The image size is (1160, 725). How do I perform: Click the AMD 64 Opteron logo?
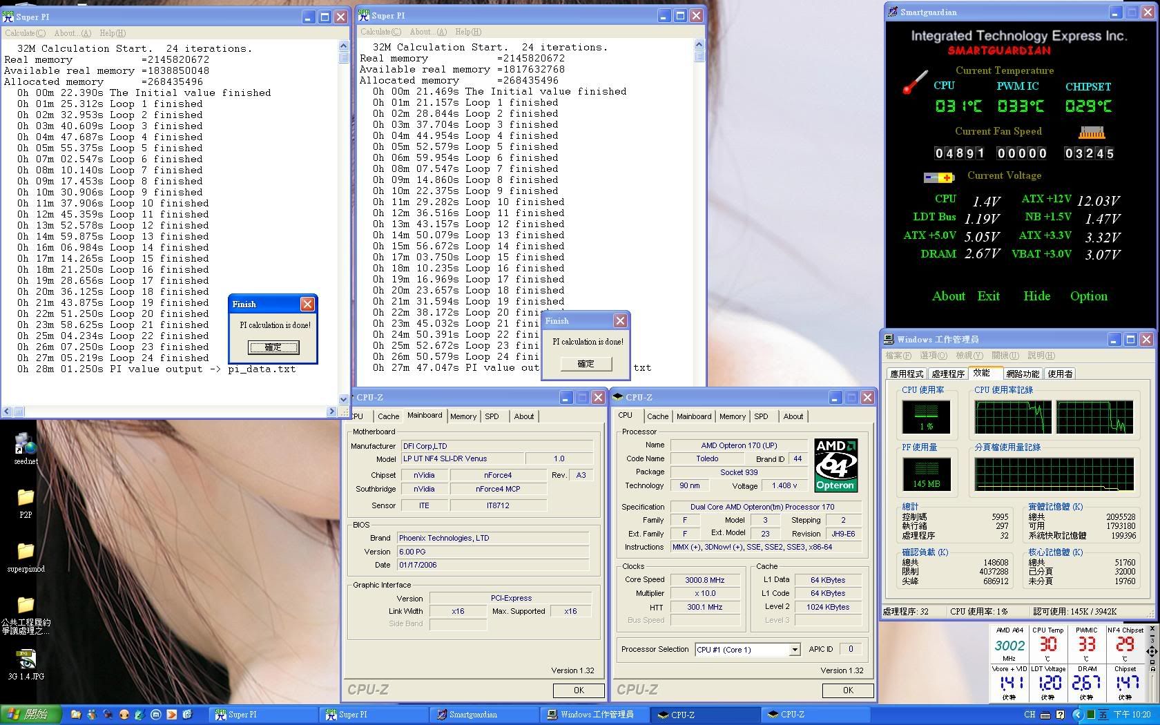(x=835, y=465)
